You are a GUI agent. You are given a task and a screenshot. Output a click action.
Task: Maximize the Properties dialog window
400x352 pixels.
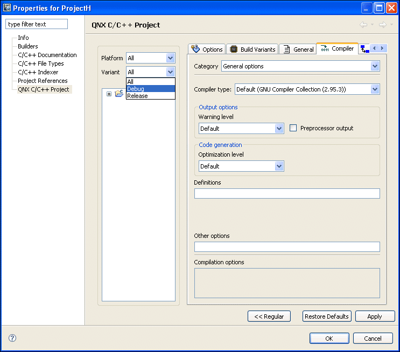pos(378,8)
